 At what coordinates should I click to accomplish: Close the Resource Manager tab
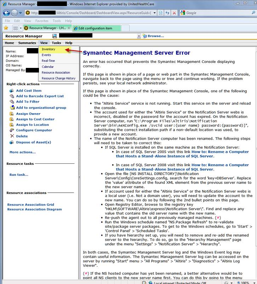point(69,28)
